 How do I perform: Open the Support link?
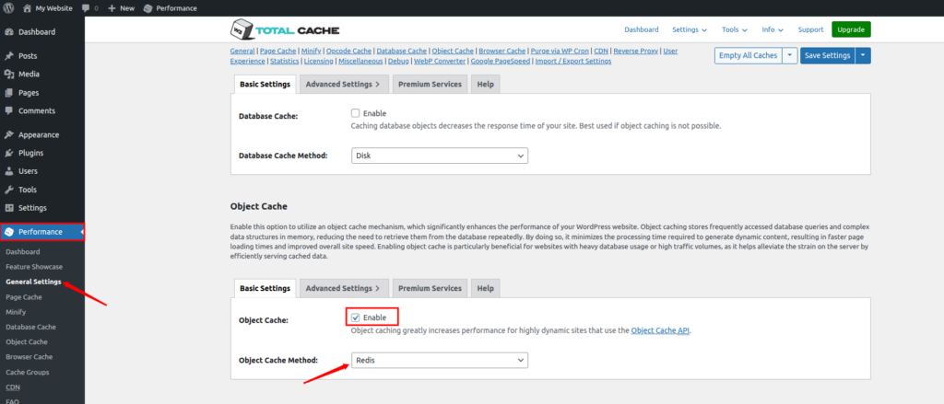point(810,29)
